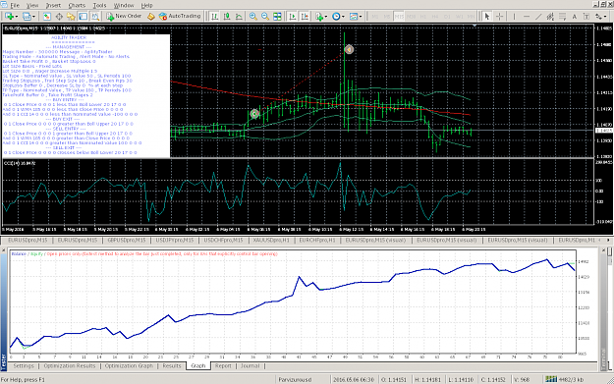
Task: Click the zoom out magnifier icon
Action: pos(265,16)
